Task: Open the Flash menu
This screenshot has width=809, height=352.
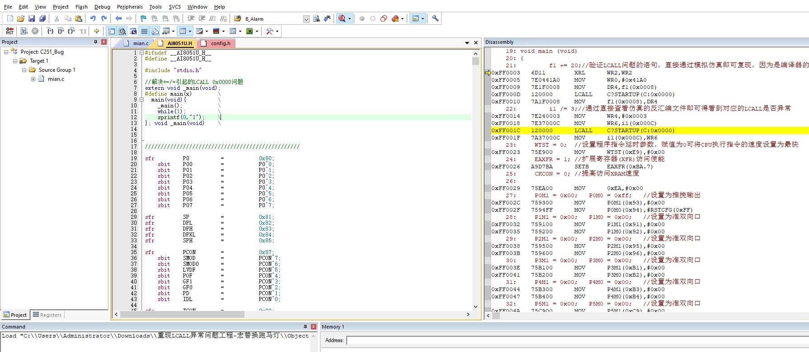Action: point(81,7)
